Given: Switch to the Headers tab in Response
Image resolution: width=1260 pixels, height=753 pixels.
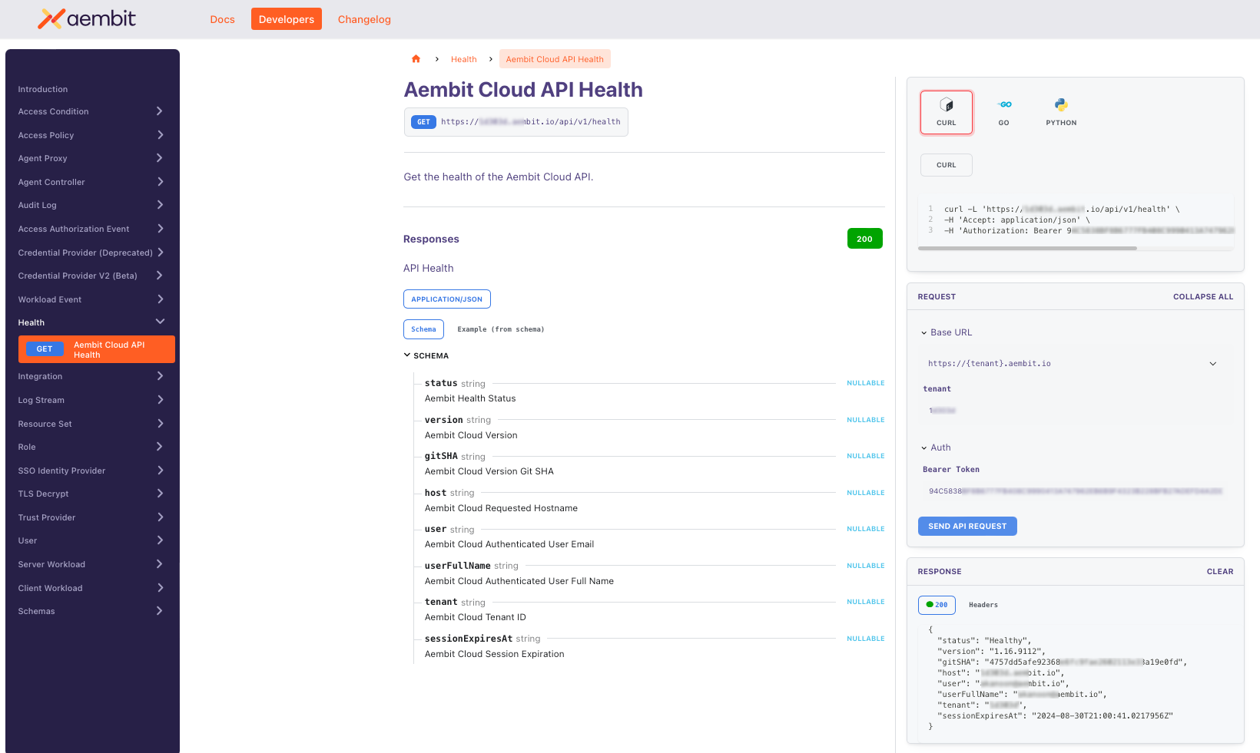Looking at the screenshot, I should [x=983, y=605].
